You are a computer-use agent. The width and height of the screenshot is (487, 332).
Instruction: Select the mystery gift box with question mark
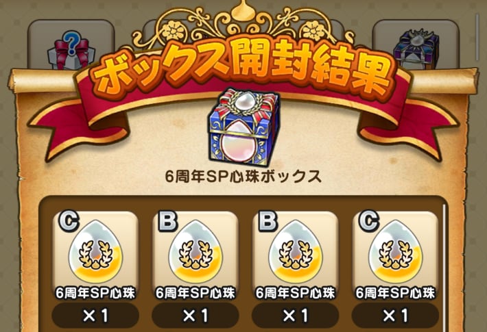click(x=71, y=49)
